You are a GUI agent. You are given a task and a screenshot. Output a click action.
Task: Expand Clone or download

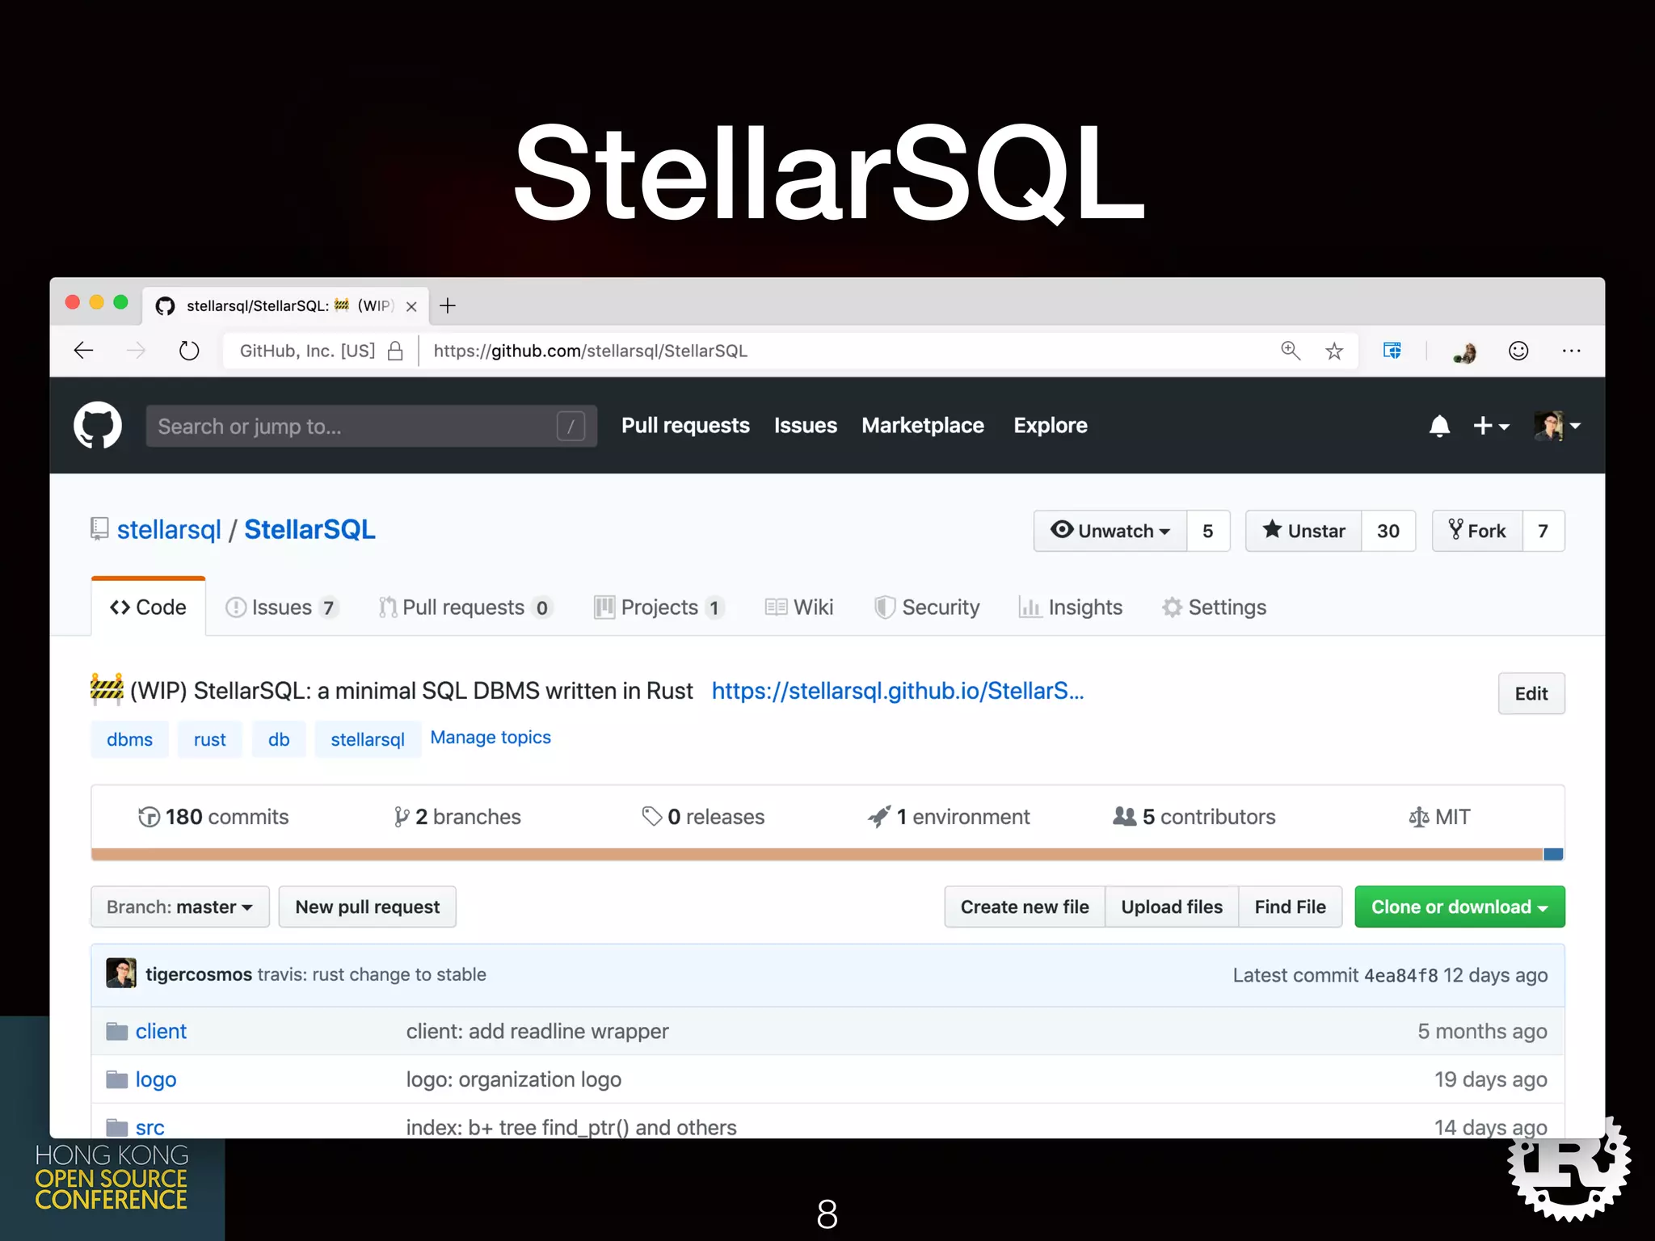click(1459, 907)
